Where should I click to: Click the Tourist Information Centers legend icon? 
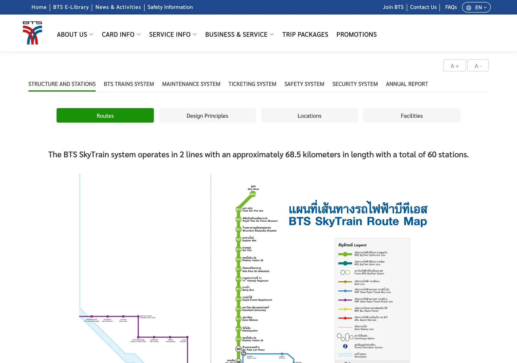[x=345, y=346]
